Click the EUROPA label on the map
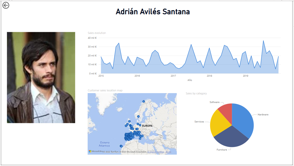The image size is (294, 166). [x=147, y=126]
